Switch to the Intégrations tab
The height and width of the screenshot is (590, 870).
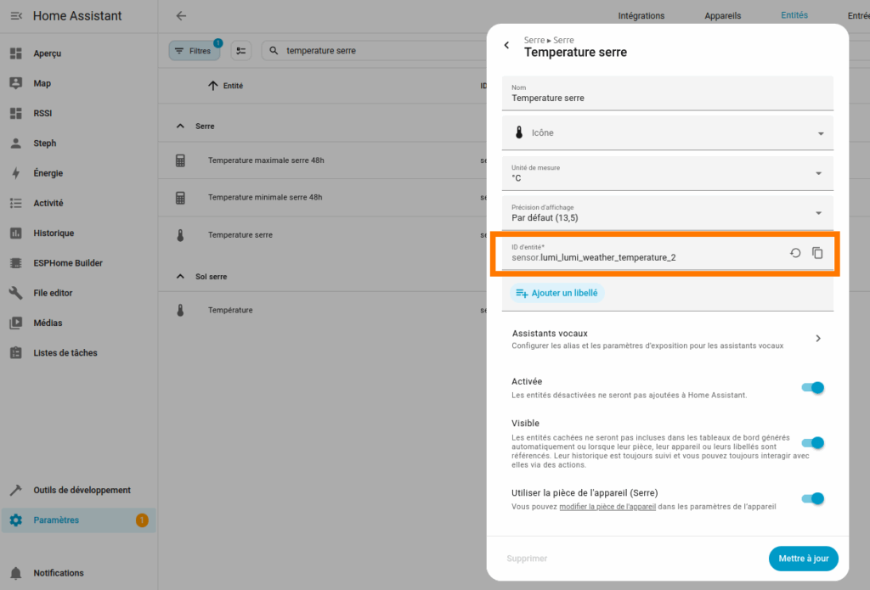(641, 15)
